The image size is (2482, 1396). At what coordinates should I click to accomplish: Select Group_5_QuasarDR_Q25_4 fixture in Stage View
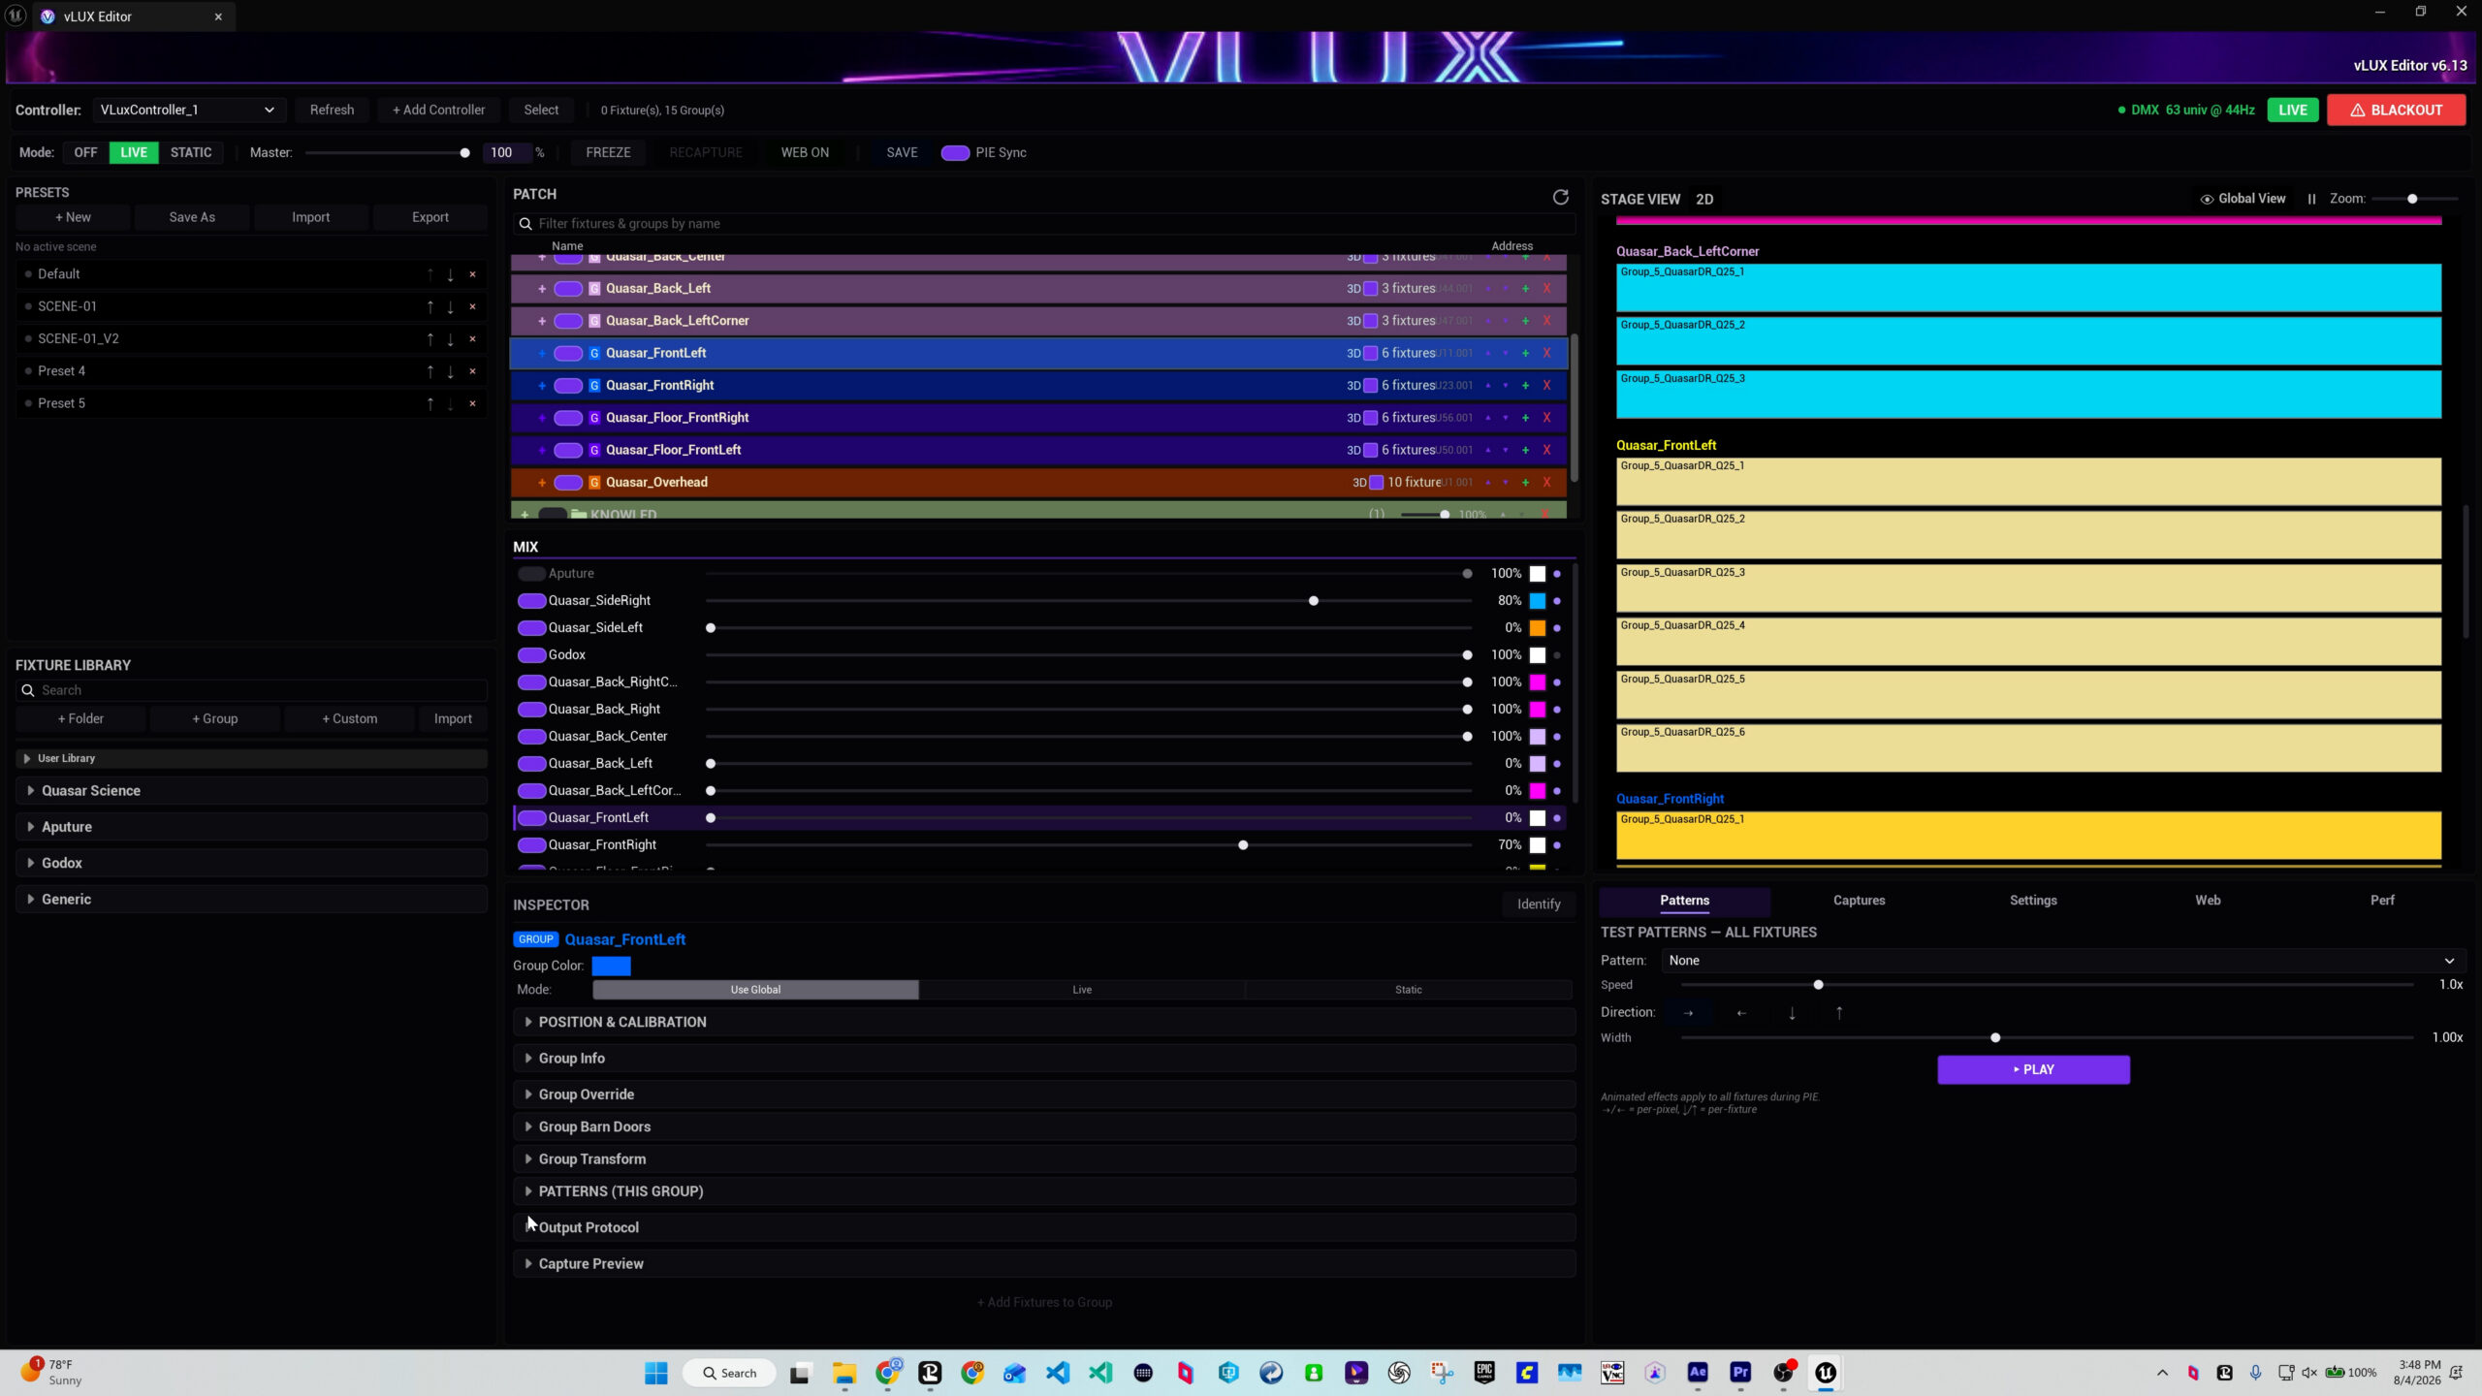coord(2028,642)
